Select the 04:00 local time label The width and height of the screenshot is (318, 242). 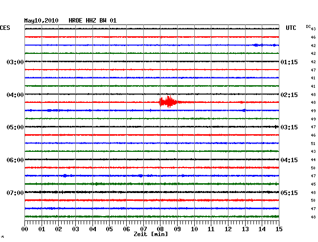click(15, 95)
